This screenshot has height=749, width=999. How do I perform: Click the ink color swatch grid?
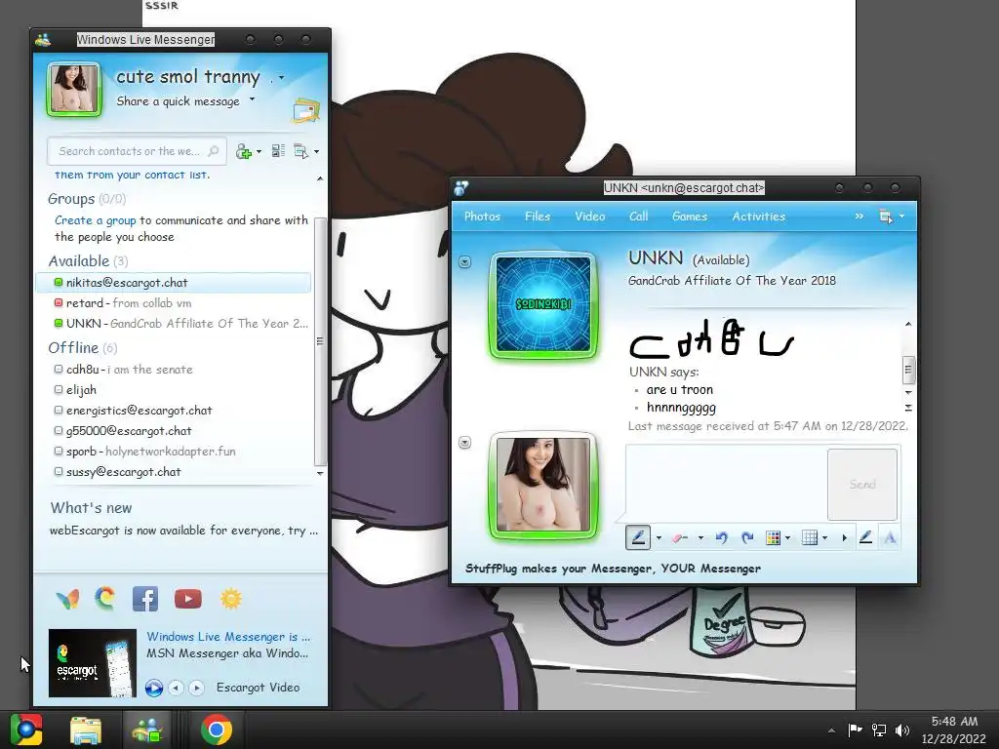(x=773, y=538)
